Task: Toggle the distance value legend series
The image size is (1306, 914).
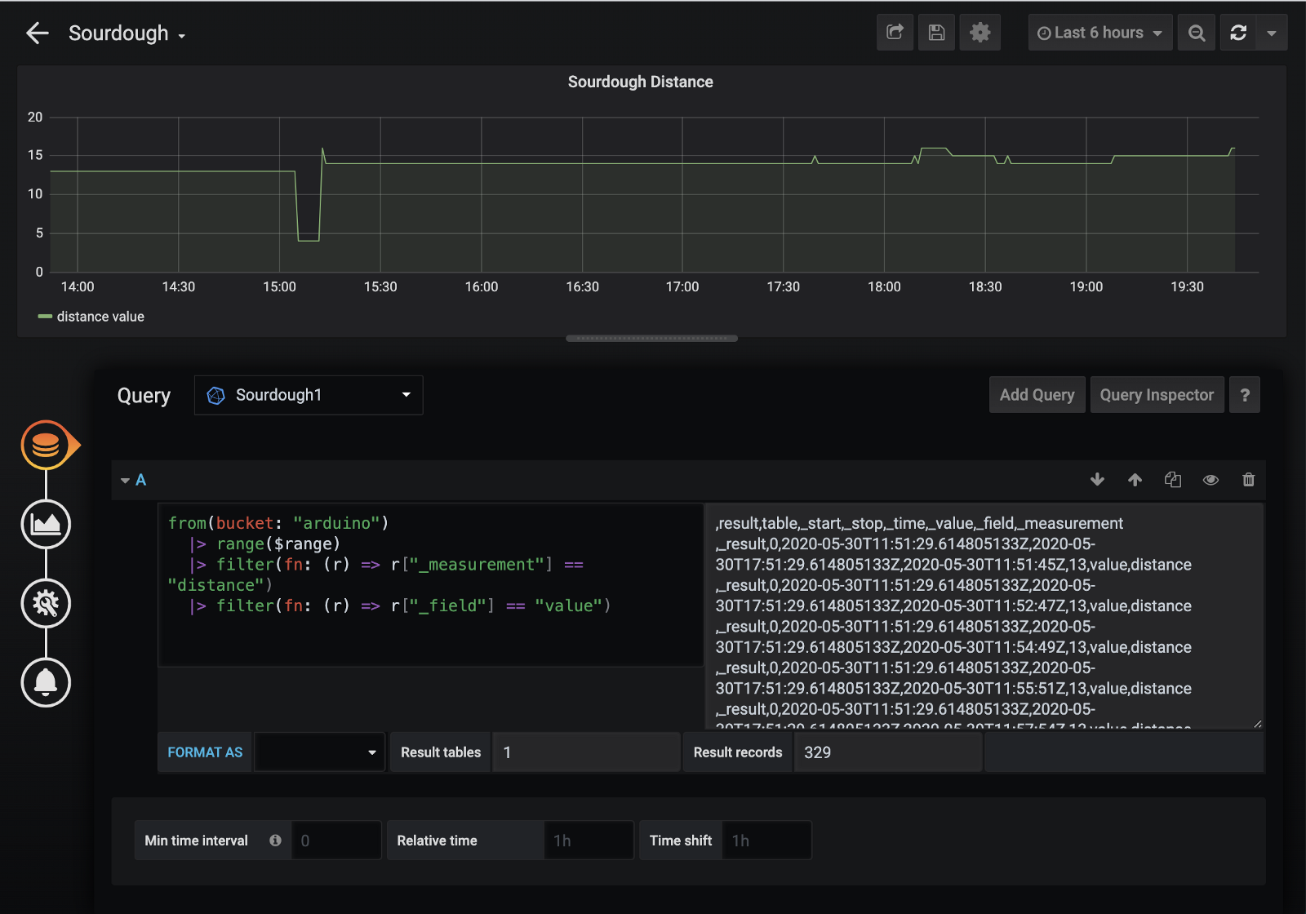Action: click(100, 317)
